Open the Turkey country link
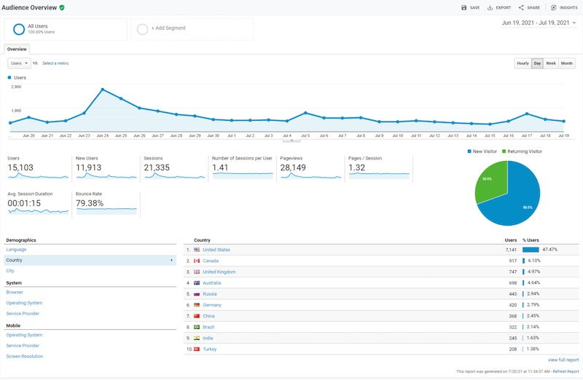583x380 pixels. (x=210, y=349)
